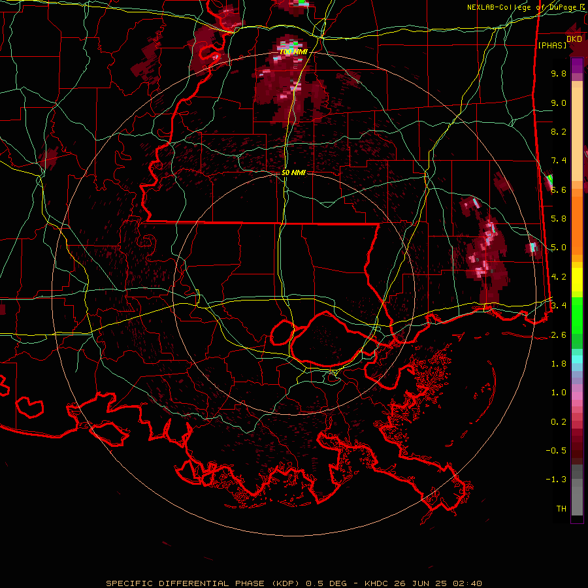588x588 pixels.
Task: Select the 6.6 scale value
Action: 559,189
